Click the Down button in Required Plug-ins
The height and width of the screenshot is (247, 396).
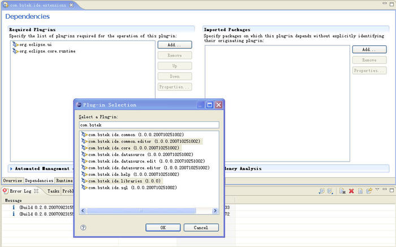click(x=174, y=76)
